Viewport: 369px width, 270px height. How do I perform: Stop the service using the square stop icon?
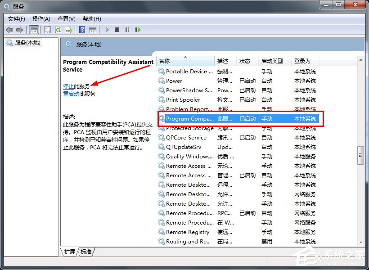tap(117, 30)
